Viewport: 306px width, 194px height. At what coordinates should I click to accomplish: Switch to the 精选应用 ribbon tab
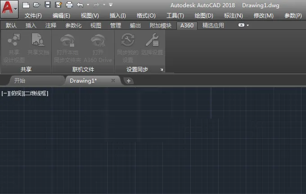(x=213, y=26)
